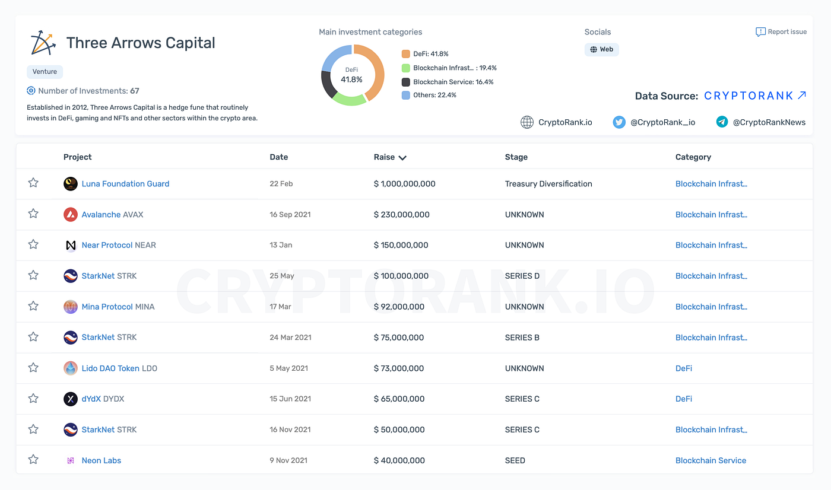Screen dimensions: 831x490
Task: Click the Twitter bird icon
Action: click(619, 122)
